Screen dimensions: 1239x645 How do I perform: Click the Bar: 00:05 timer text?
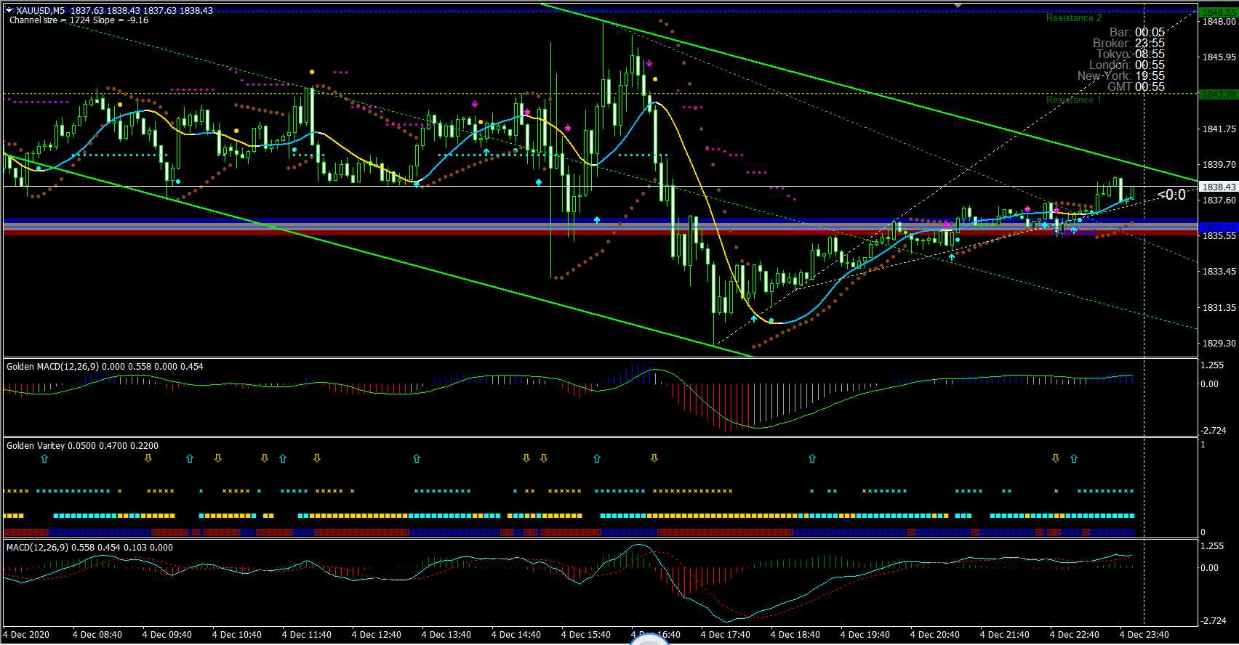[1137, 33]
